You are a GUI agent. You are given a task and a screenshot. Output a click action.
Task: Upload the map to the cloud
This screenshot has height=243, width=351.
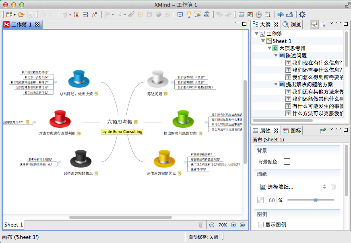[x=281, y=14]
